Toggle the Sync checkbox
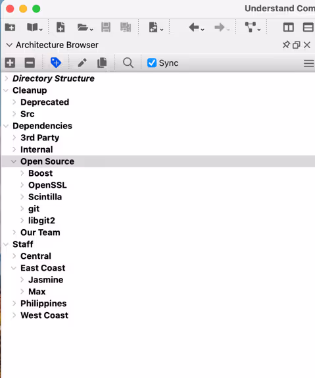The image size is (315, 378). (152, 63)
